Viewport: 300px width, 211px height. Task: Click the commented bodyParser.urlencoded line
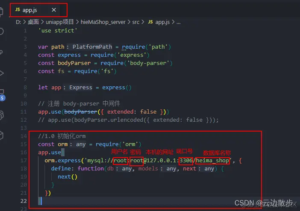click(128, 120)
